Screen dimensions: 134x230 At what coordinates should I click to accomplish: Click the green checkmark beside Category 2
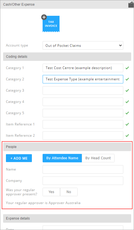click(127, 79)
